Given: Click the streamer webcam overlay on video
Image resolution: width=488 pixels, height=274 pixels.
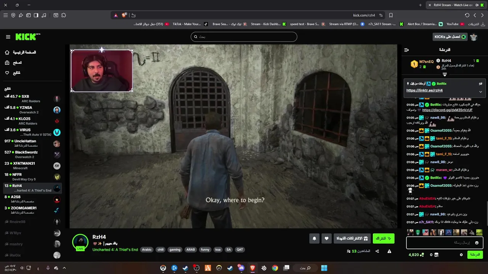Looking at the screenshot, I should pyautogui.click(x=101, y=70).
